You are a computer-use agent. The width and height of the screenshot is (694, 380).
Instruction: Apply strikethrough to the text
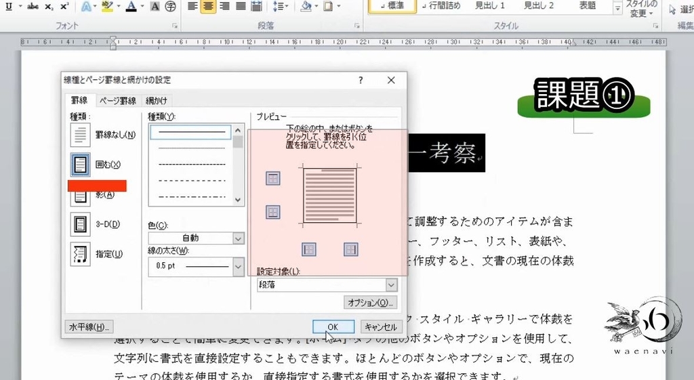click(x=33, y=6)
